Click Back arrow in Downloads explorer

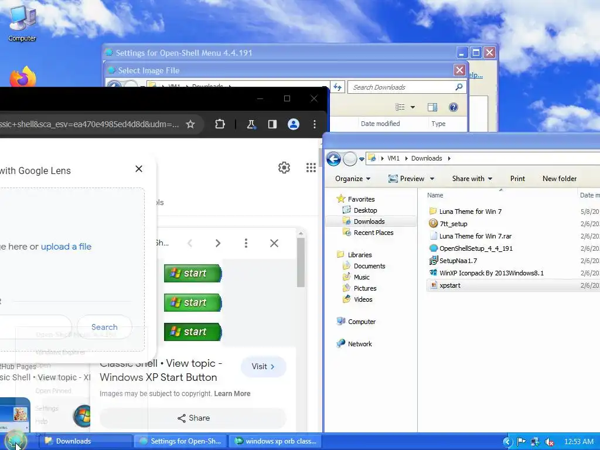[333, 158]
